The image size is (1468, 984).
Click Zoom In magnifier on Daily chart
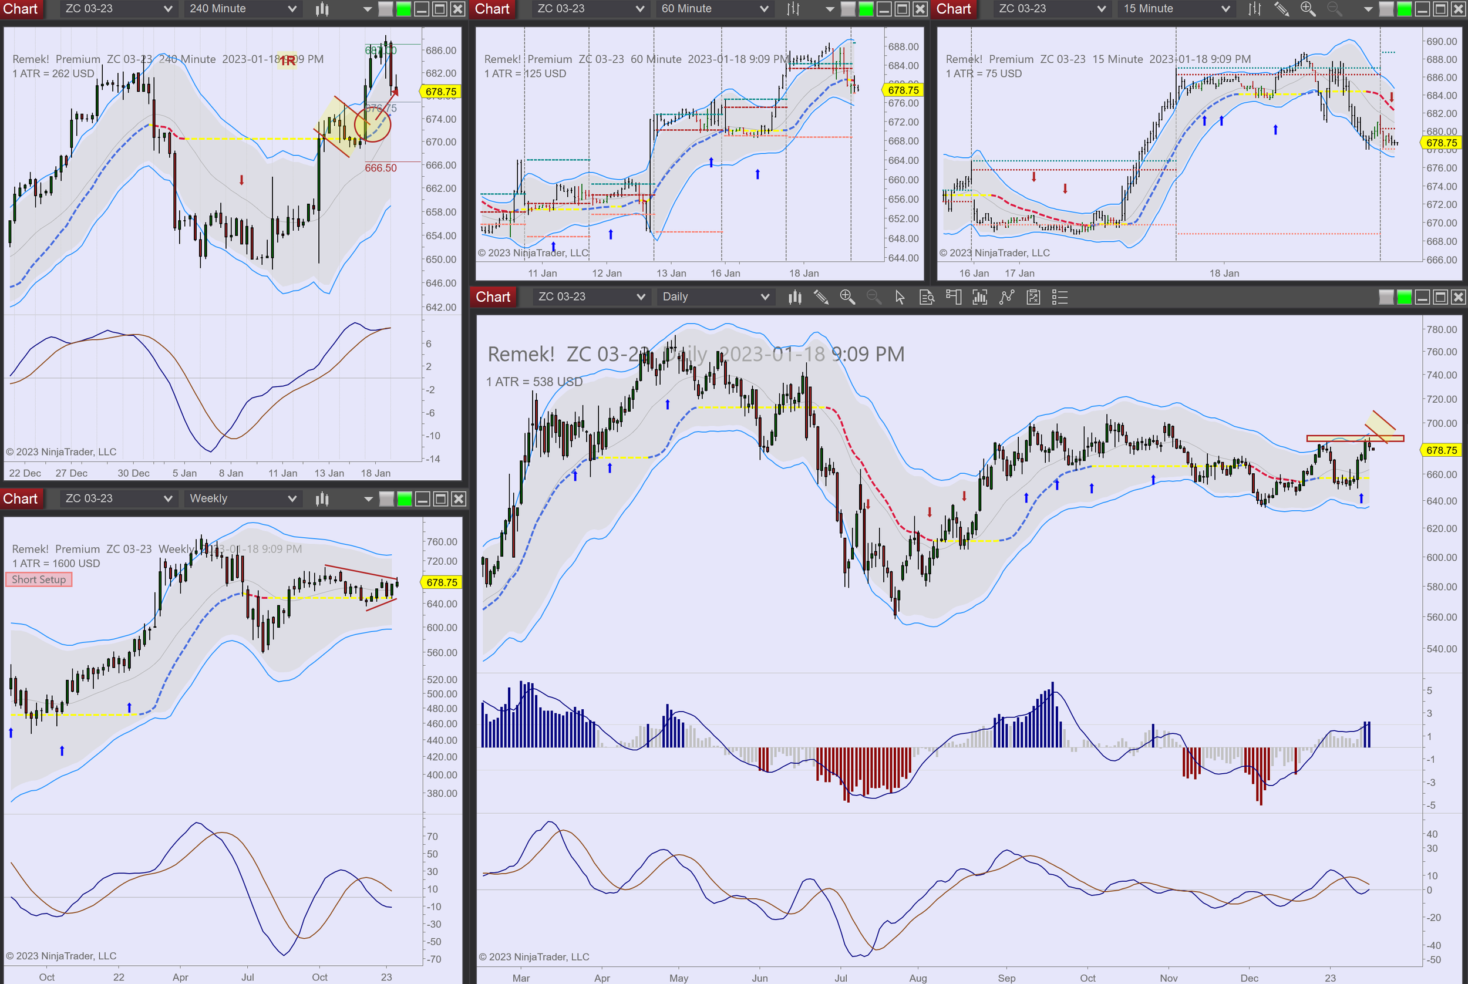click(x=847, y=297)
